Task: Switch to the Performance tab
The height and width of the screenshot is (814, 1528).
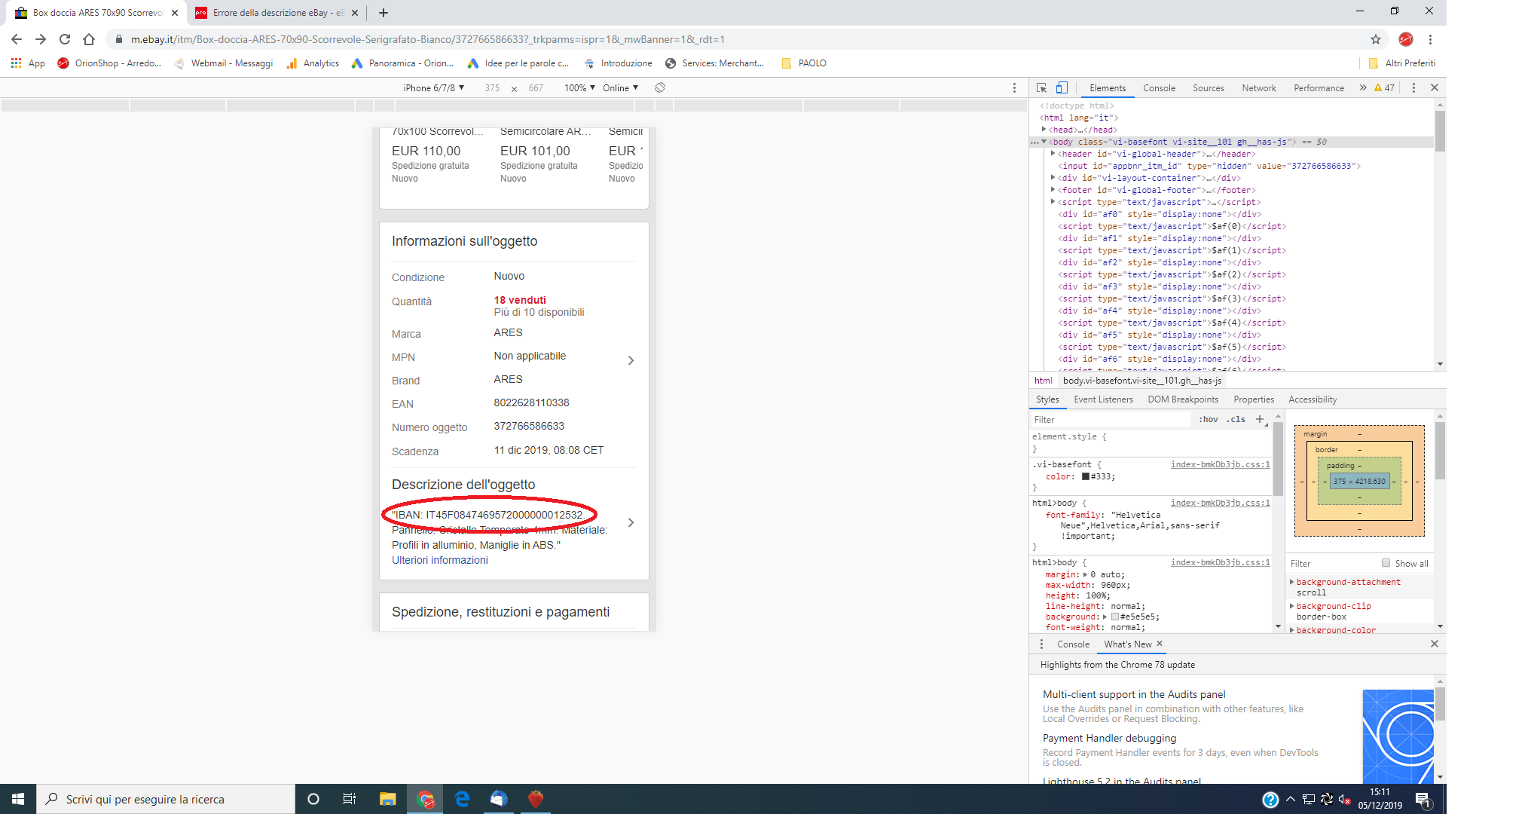Action: click(x=1319, y=88)
